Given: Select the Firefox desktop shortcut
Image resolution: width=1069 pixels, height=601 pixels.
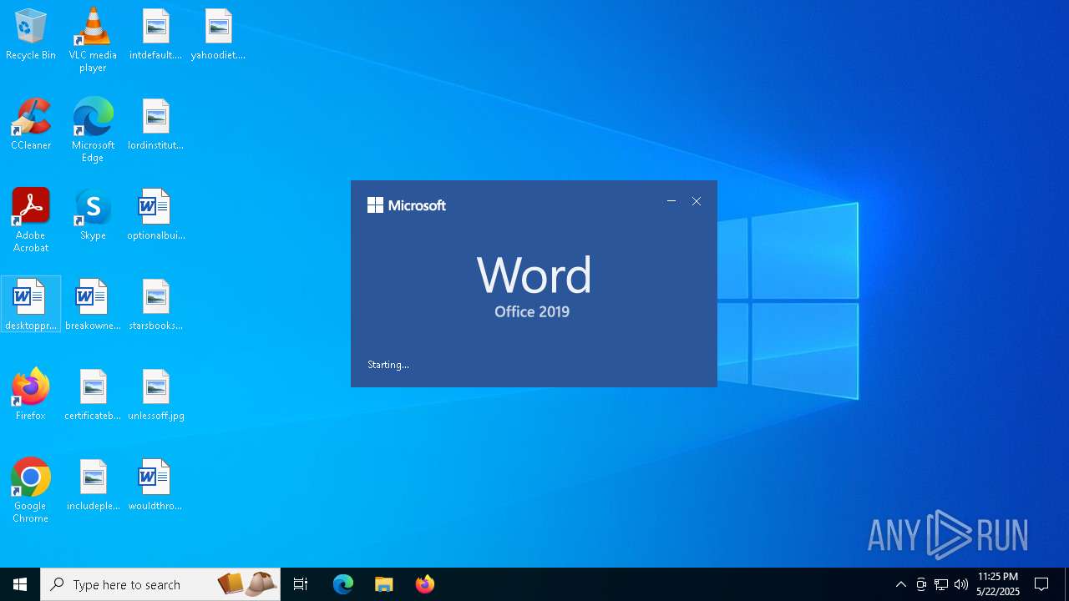Looking at the screenshot, I should [x=31, y=396].
